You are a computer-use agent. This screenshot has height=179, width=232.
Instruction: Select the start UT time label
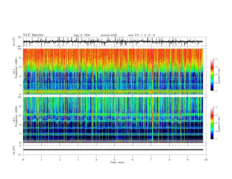point(141,35)
